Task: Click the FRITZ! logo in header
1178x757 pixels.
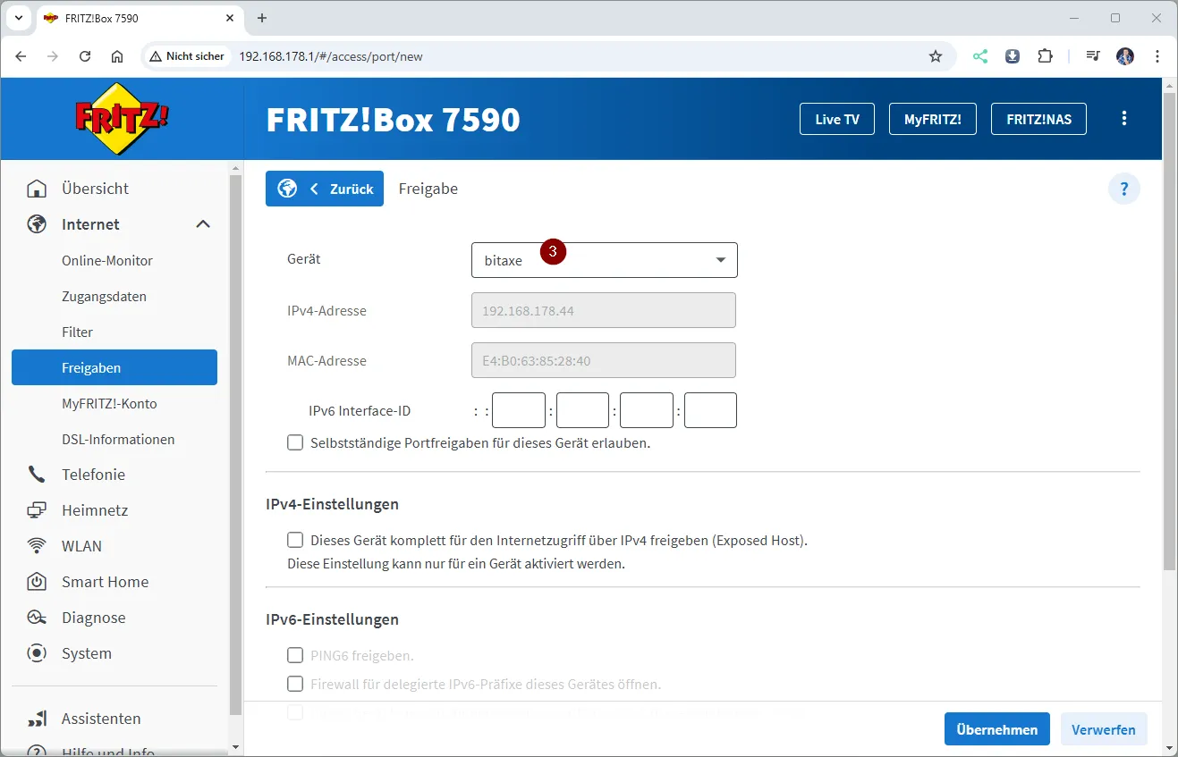Action: tap(122, 119)
